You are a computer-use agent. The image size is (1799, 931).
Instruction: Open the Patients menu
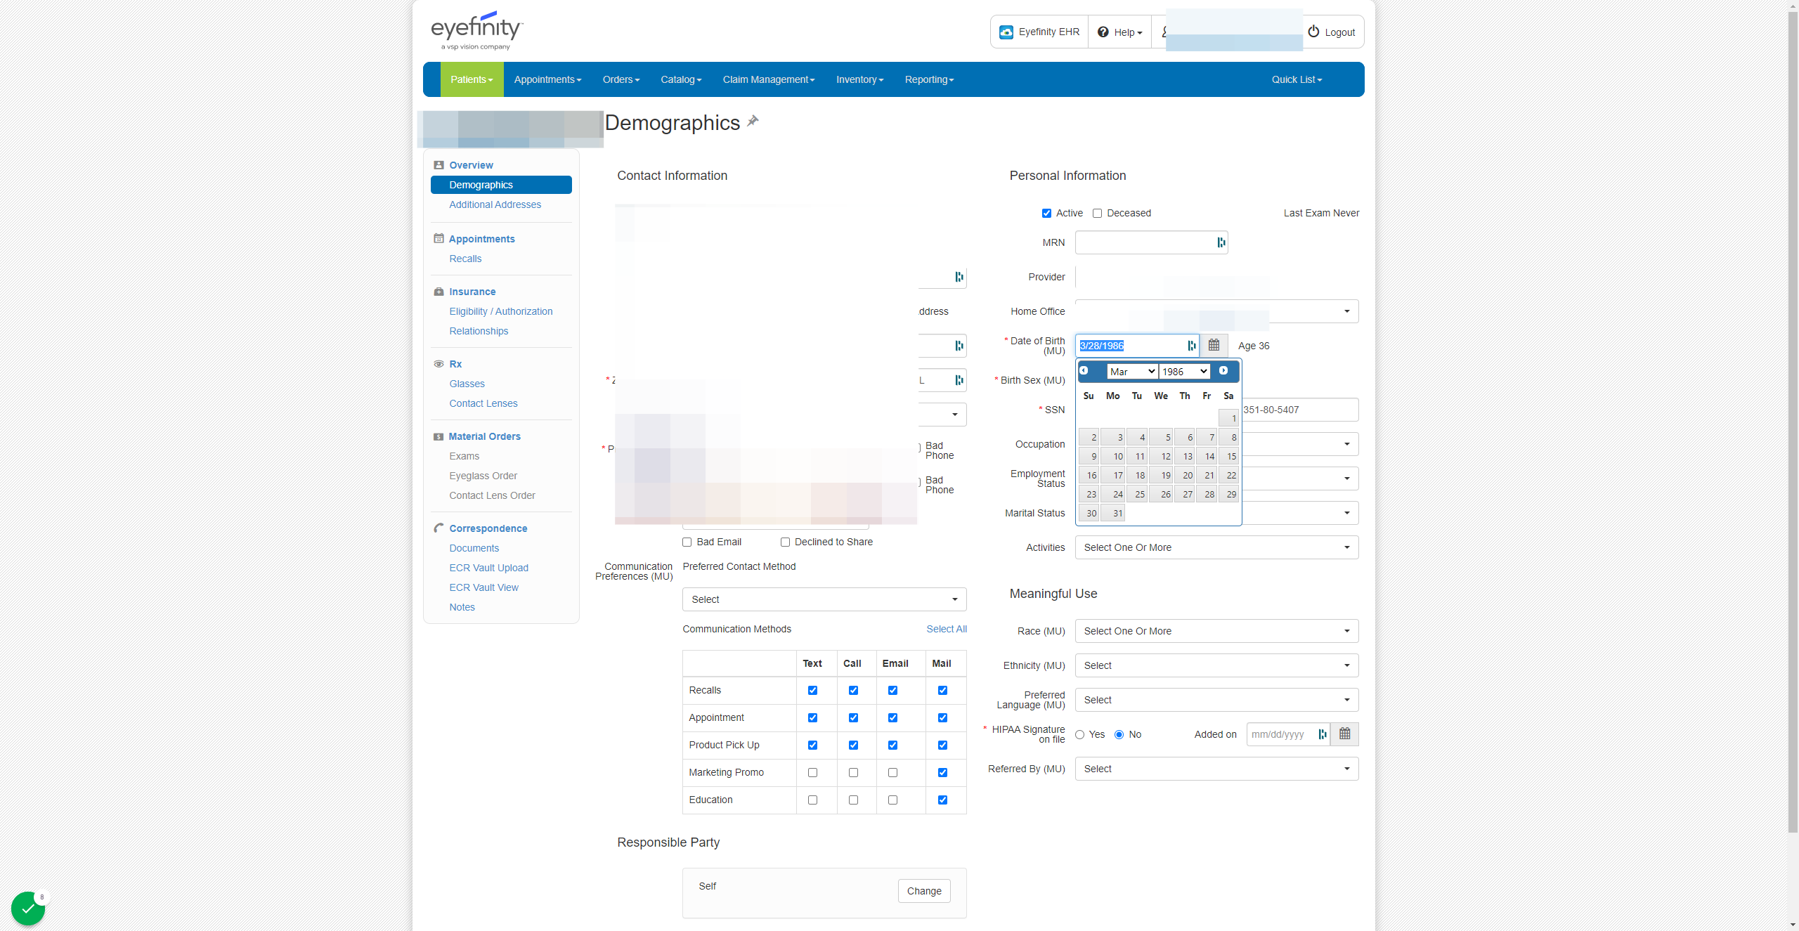click(x=472, y=79)
